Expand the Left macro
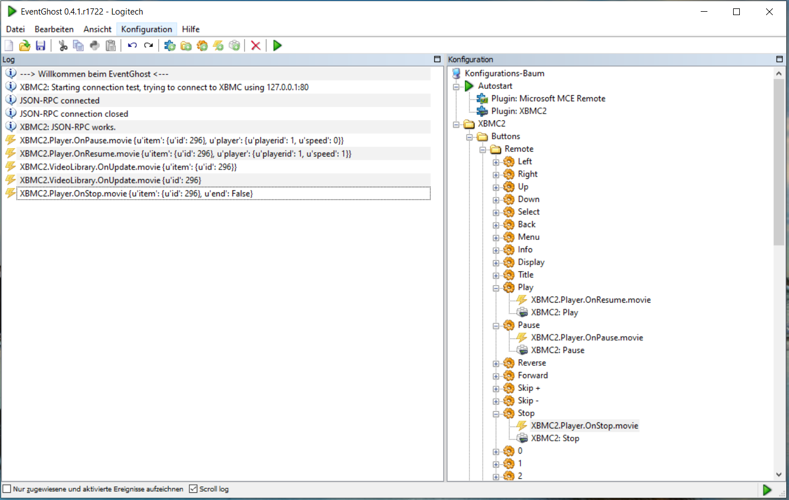 (x=496, y=162)
